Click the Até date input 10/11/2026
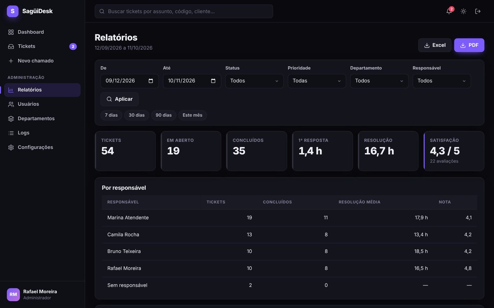This screenshot has width=494, height=308. pos(192,81)
